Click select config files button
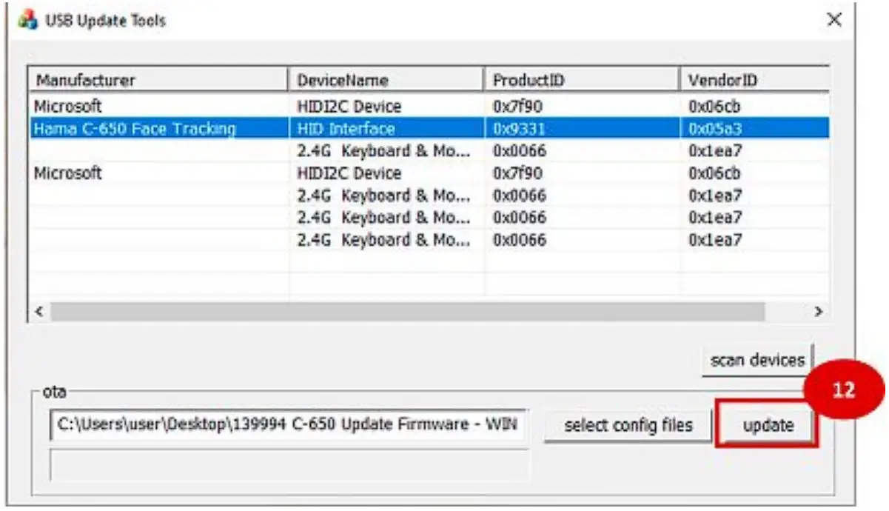 (628, 425)
